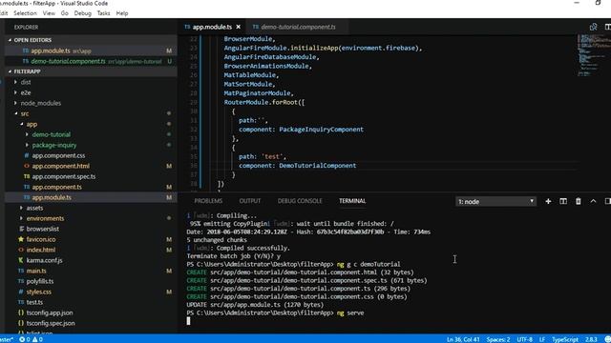Switch to the Output panel tab
The height and width of the screenshot is (343, 611).
tap(250, 201)
